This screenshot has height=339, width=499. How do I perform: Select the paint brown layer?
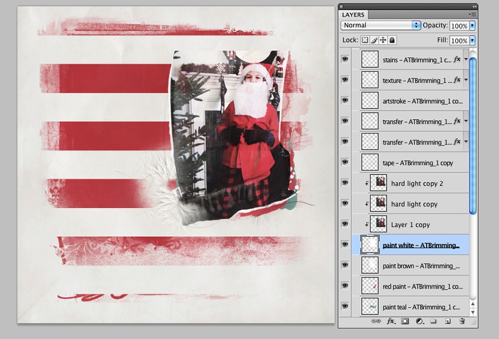click(410, 266)
